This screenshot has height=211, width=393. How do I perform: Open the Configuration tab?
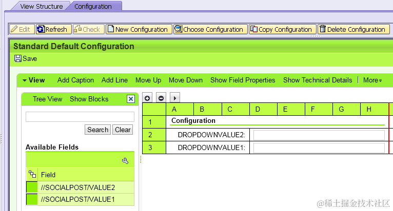point(93,6)
